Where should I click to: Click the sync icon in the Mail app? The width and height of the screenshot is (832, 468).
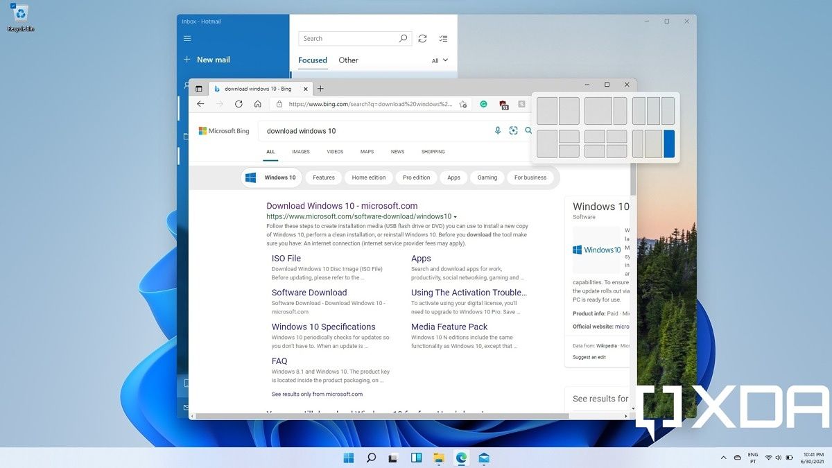pyautogui.click(x=423, y=39)
